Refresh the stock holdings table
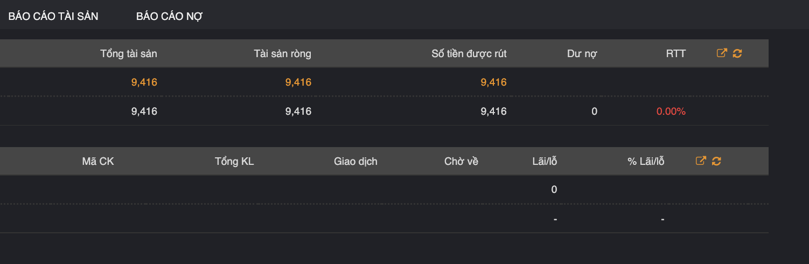809x264 pixels. pos(716,161)
